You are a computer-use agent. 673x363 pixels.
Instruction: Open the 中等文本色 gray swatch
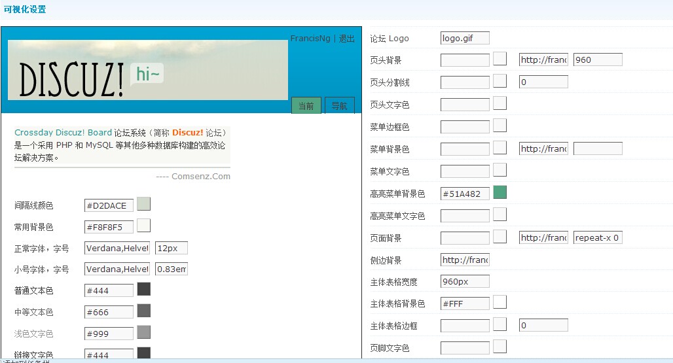[x=144, y=311]
